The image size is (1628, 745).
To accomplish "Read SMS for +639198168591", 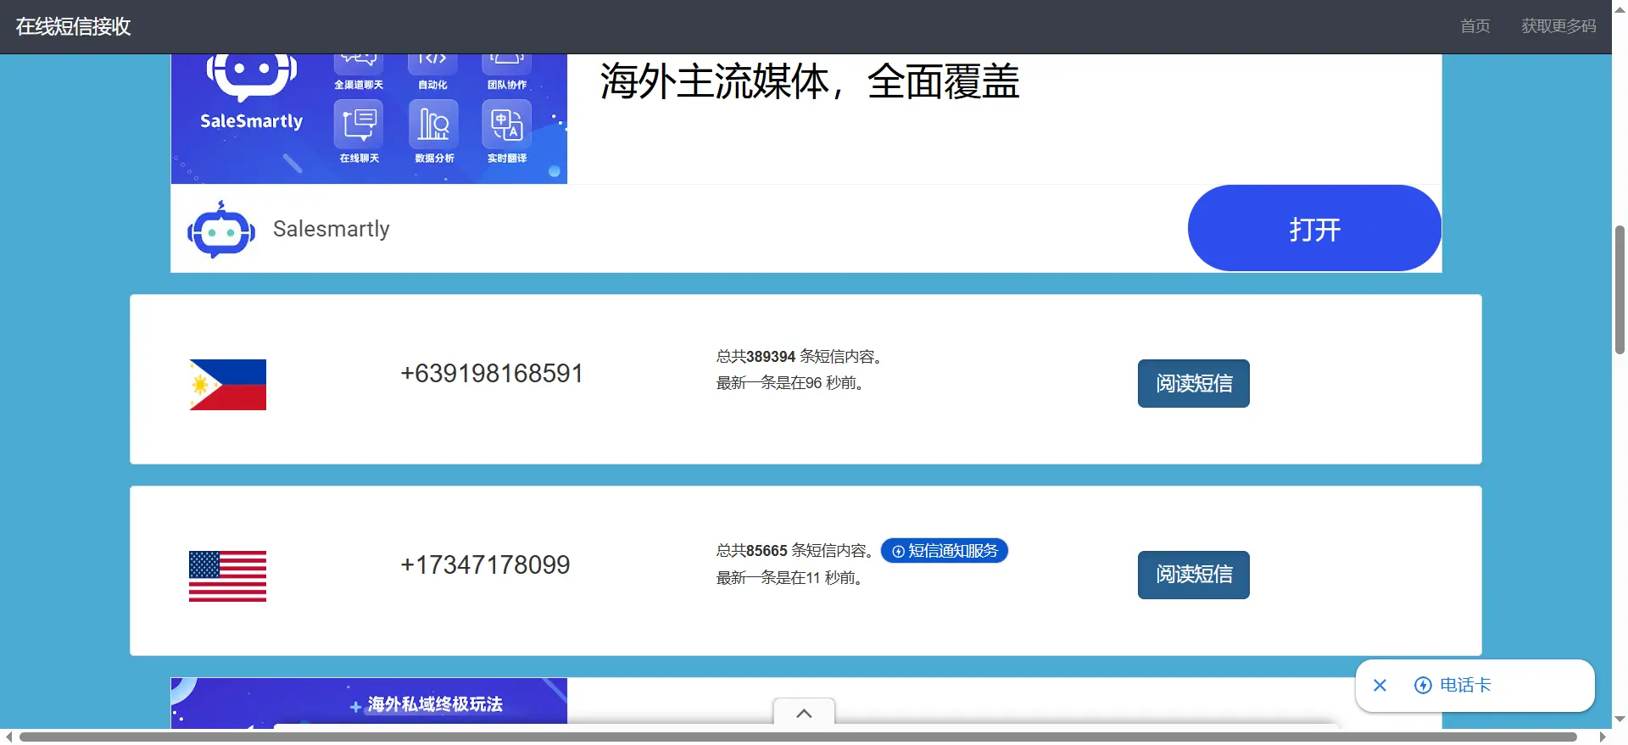I will coord(1193,383).
